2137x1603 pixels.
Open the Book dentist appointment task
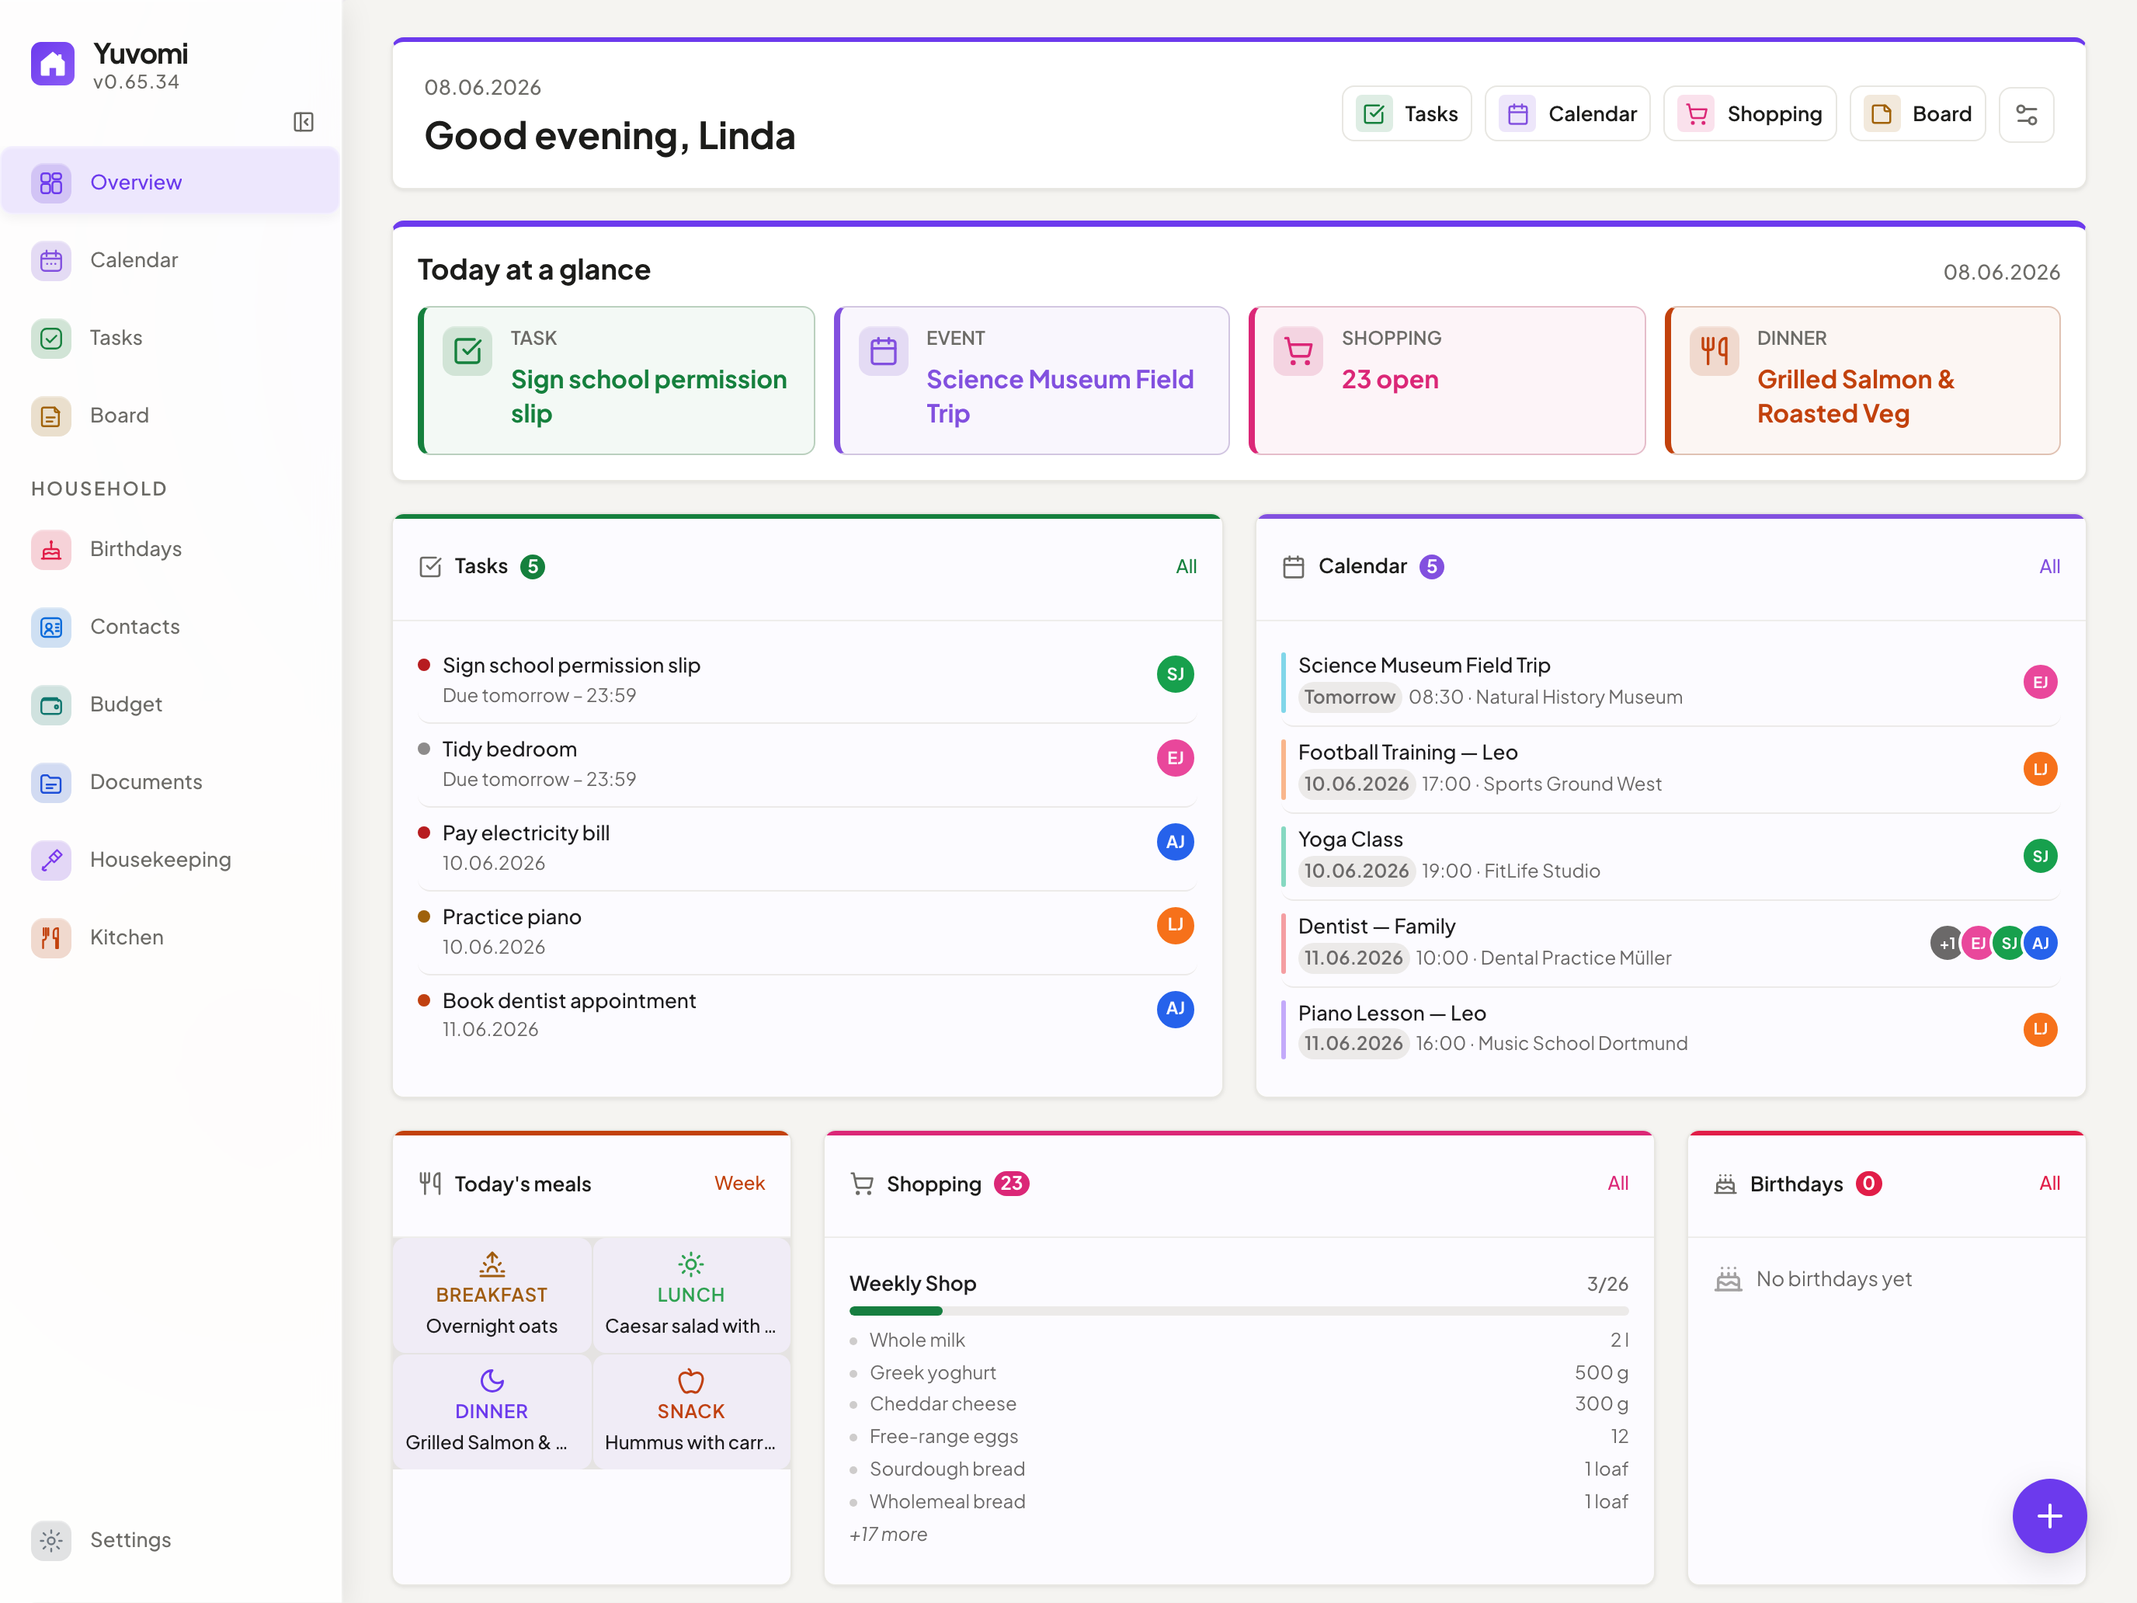pyautogui.click(x=807, y=1016)
